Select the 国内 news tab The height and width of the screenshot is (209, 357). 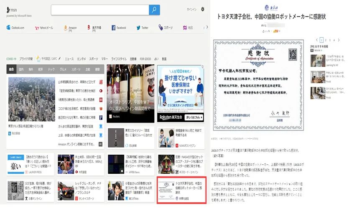point(21,69)
